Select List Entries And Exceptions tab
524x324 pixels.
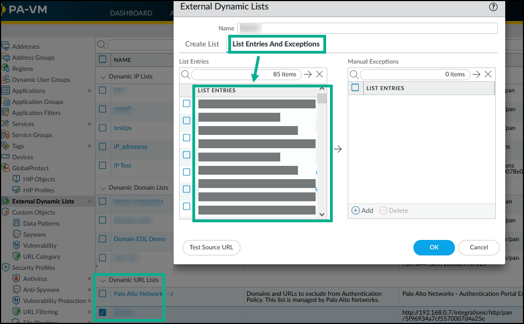[276, 44]
